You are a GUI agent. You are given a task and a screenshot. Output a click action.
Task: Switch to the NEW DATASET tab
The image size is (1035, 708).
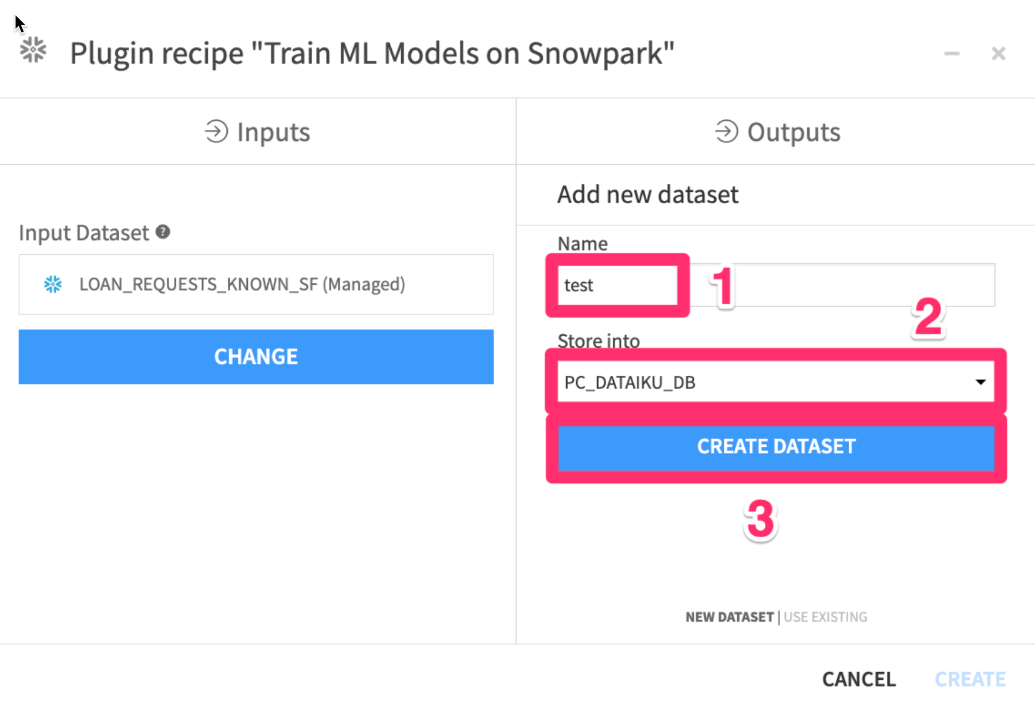(730, 617)
